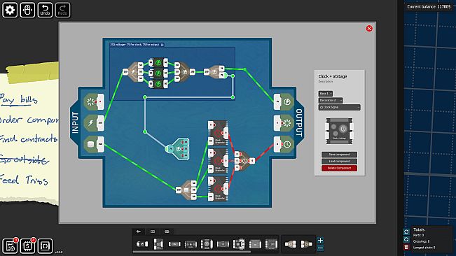
Task: Select the top green voltage converter node
Action: pyautogui.click(x=158, y=62)
